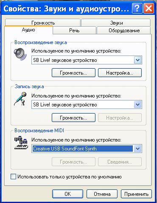Open the MIDI device dropdown arrow
157x203 pixels.
(x=137, y=149)
